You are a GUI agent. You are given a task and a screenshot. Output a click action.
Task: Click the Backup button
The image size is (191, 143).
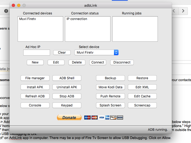click(110, 78)
